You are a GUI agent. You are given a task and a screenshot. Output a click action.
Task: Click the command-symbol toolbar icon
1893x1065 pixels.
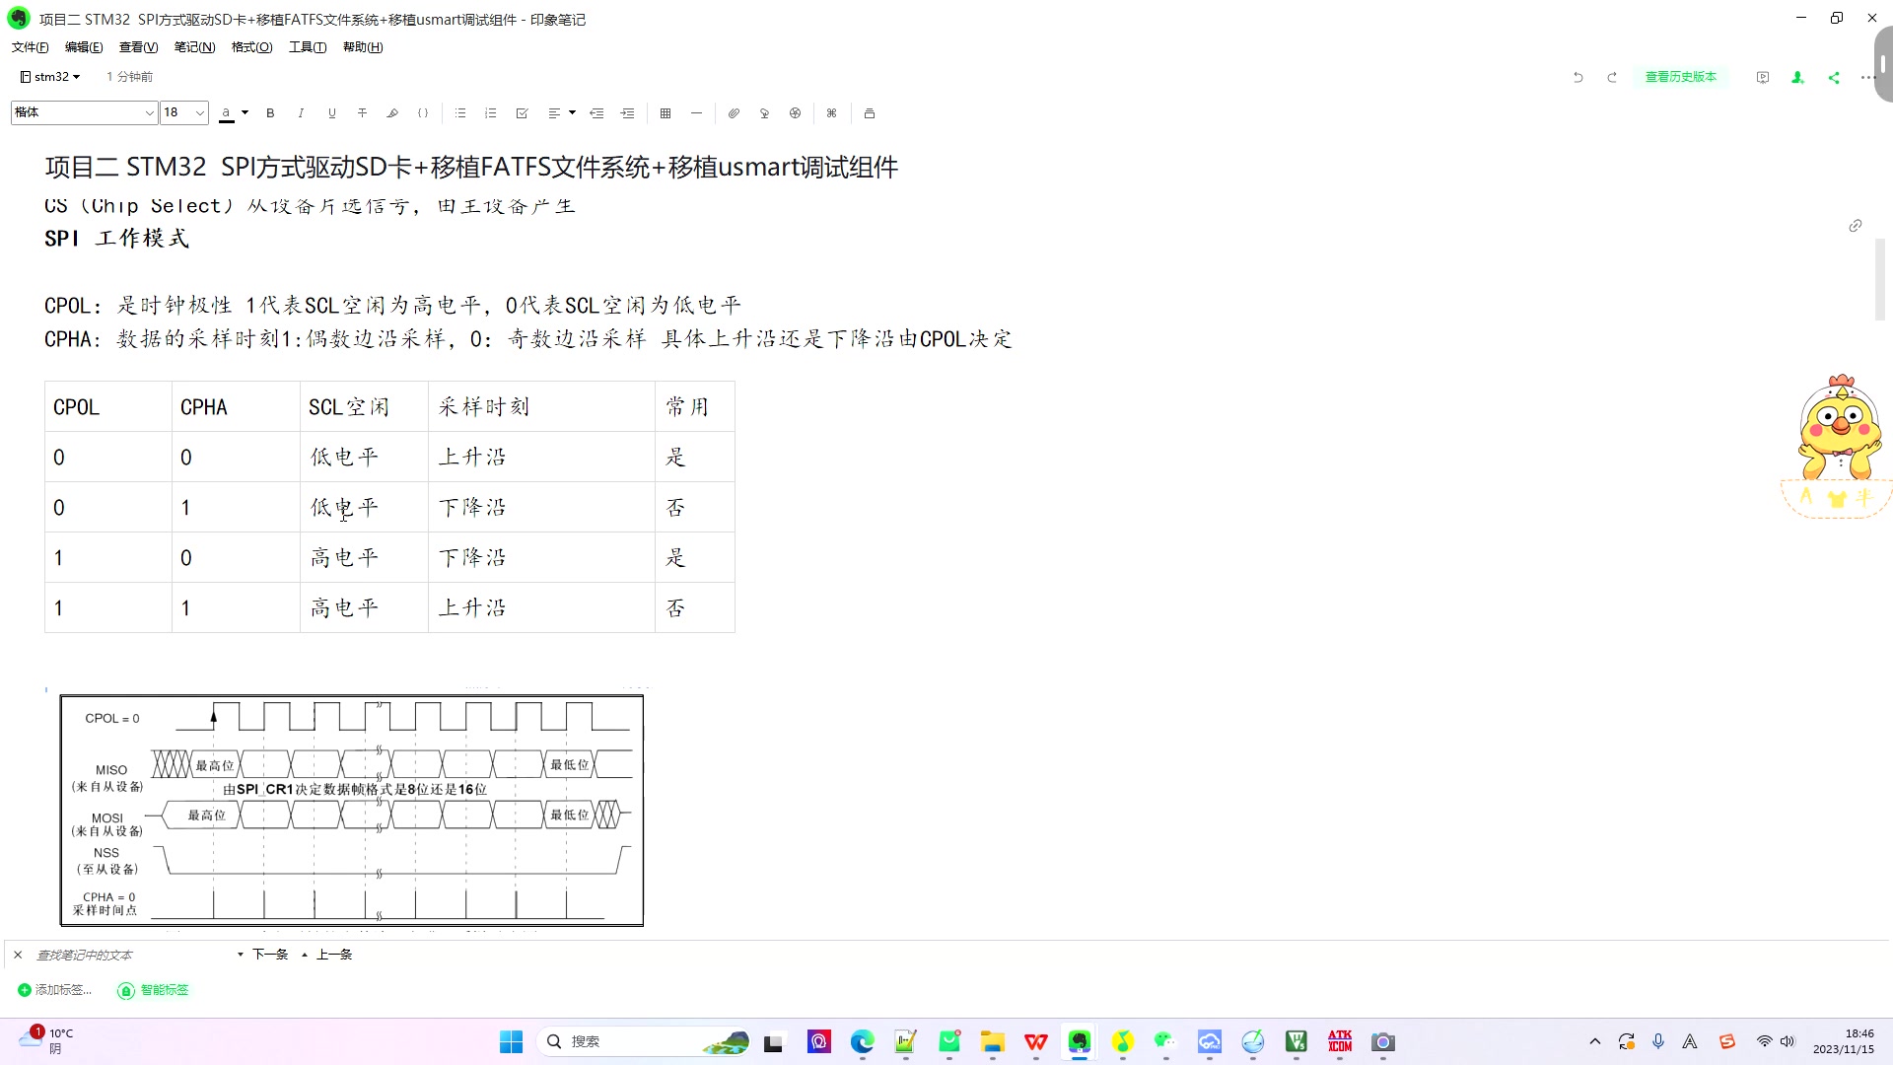[831, 113]
